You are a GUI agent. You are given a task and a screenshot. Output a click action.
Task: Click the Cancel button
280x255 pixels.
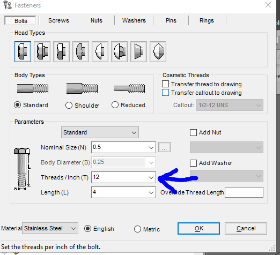coord(246,228)
